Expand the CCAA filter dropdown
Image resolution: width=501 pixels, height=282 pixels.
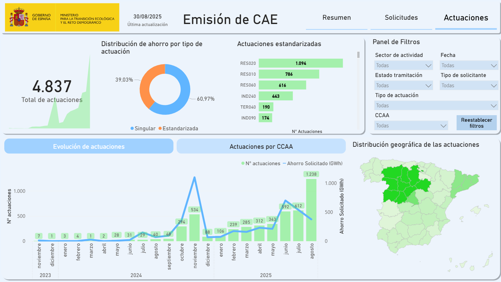411,126
